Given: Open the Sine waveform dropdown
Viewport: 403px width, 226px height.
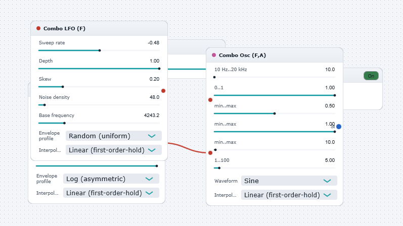Looking at the screenshot, I should coord(289,181).
